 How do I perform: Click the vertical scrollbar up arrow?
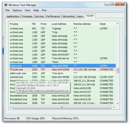point(118,23)
